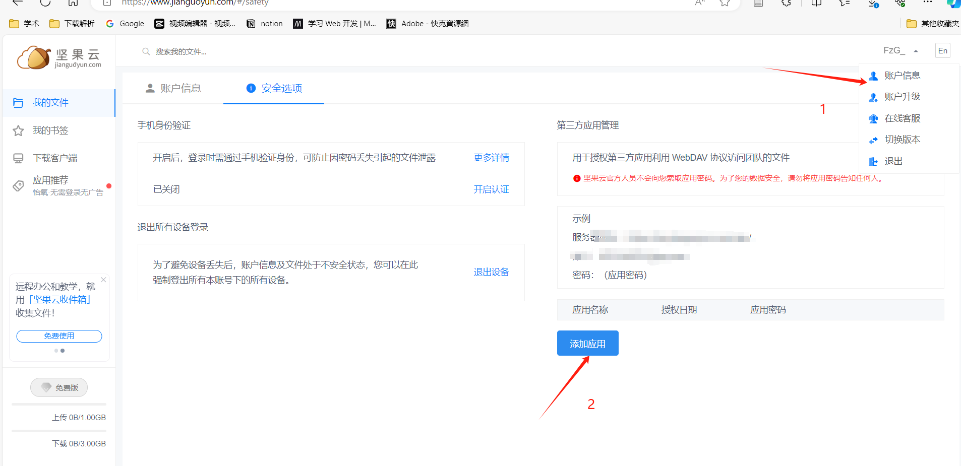
Task: Click the 账户升级 upgrade icon in menu
Action: click(x=873, y=97)
